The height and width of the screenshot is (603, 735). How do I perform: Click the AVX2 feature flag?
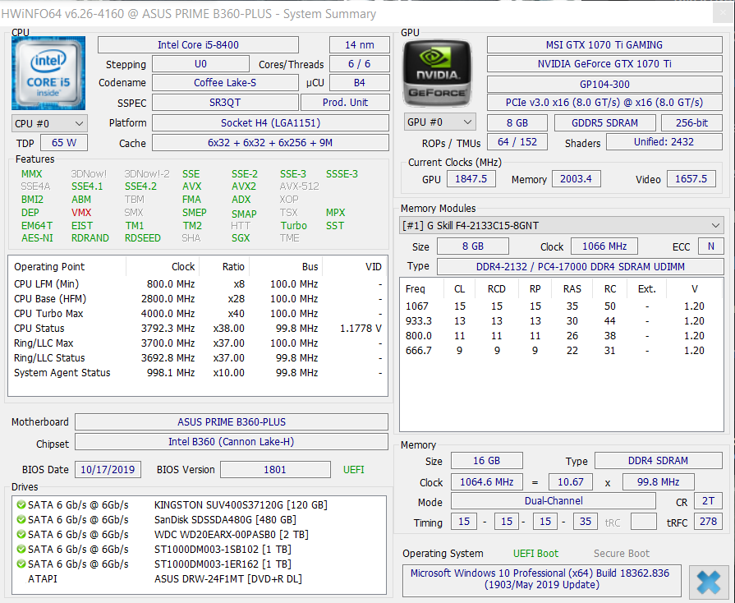click(x=244, y=186)
